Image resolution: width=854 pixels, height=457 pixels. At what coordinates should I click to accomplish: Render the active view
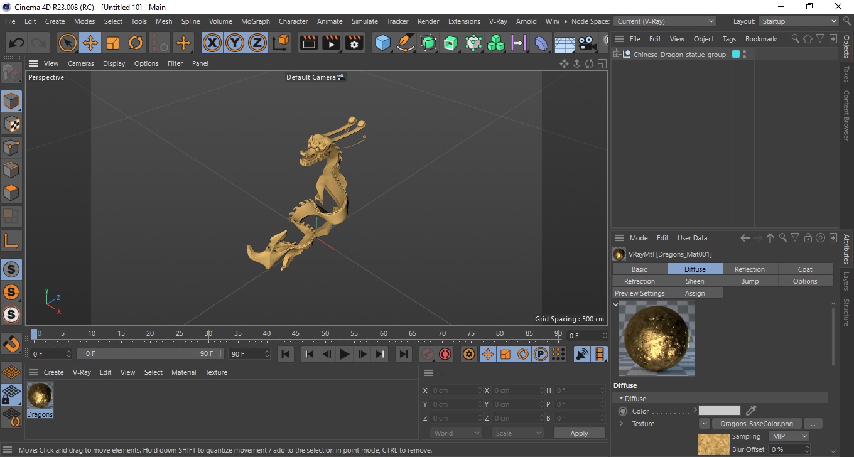coord(309,43)
